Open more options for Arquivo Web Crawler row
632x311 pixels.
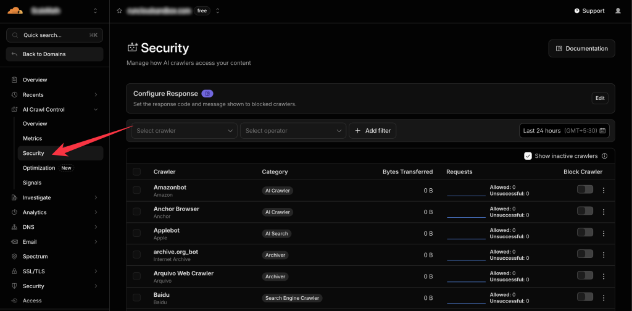tap(604, 276)
